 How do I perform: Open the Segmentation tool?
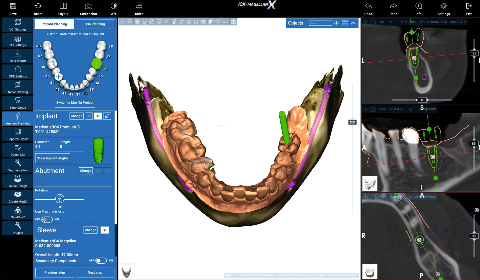[18, 166]
